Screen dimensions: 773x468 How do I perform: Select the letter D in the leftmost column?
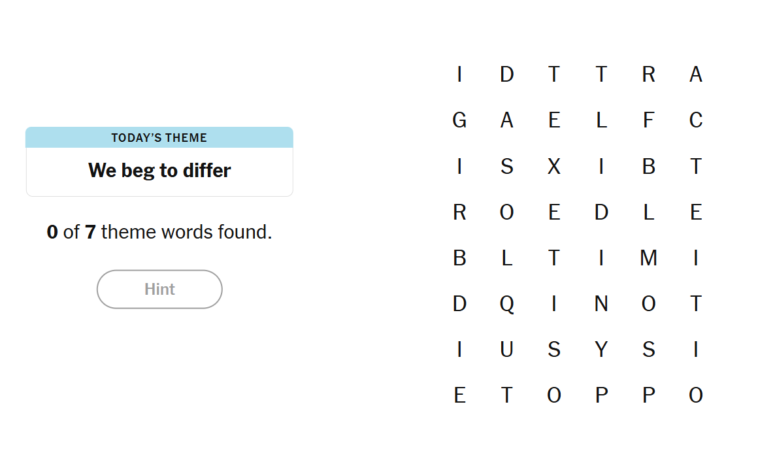click(459, 304)
